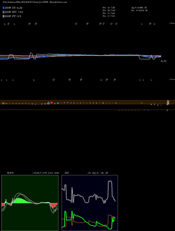The width and height of the screenshot is (175, 231).
Task: Select the 'DOW ST: 6.24' legend text
Action: pyautogui.click(x=14, y=8)
